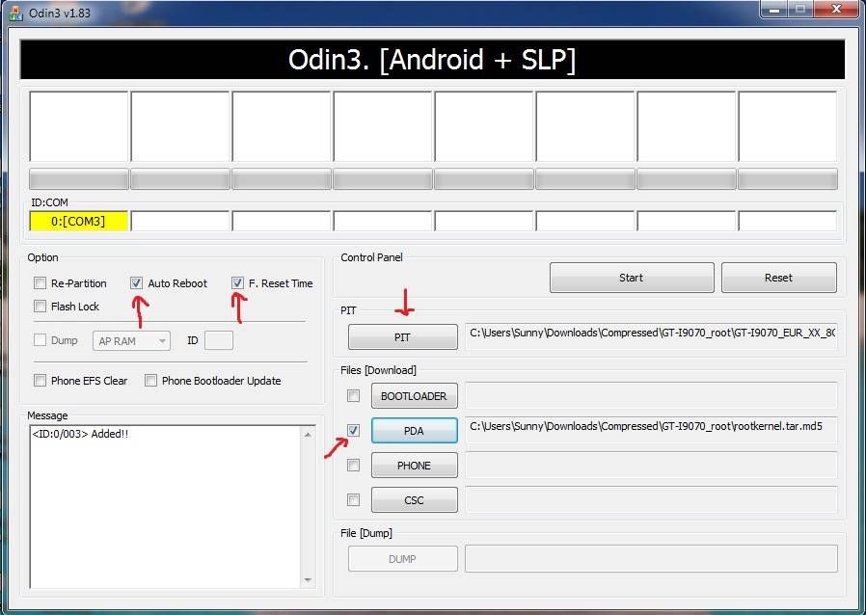The image size is (866, 615).
Task: Browse for a BOOTLOADER file
Action: click(x=415, y=396)
